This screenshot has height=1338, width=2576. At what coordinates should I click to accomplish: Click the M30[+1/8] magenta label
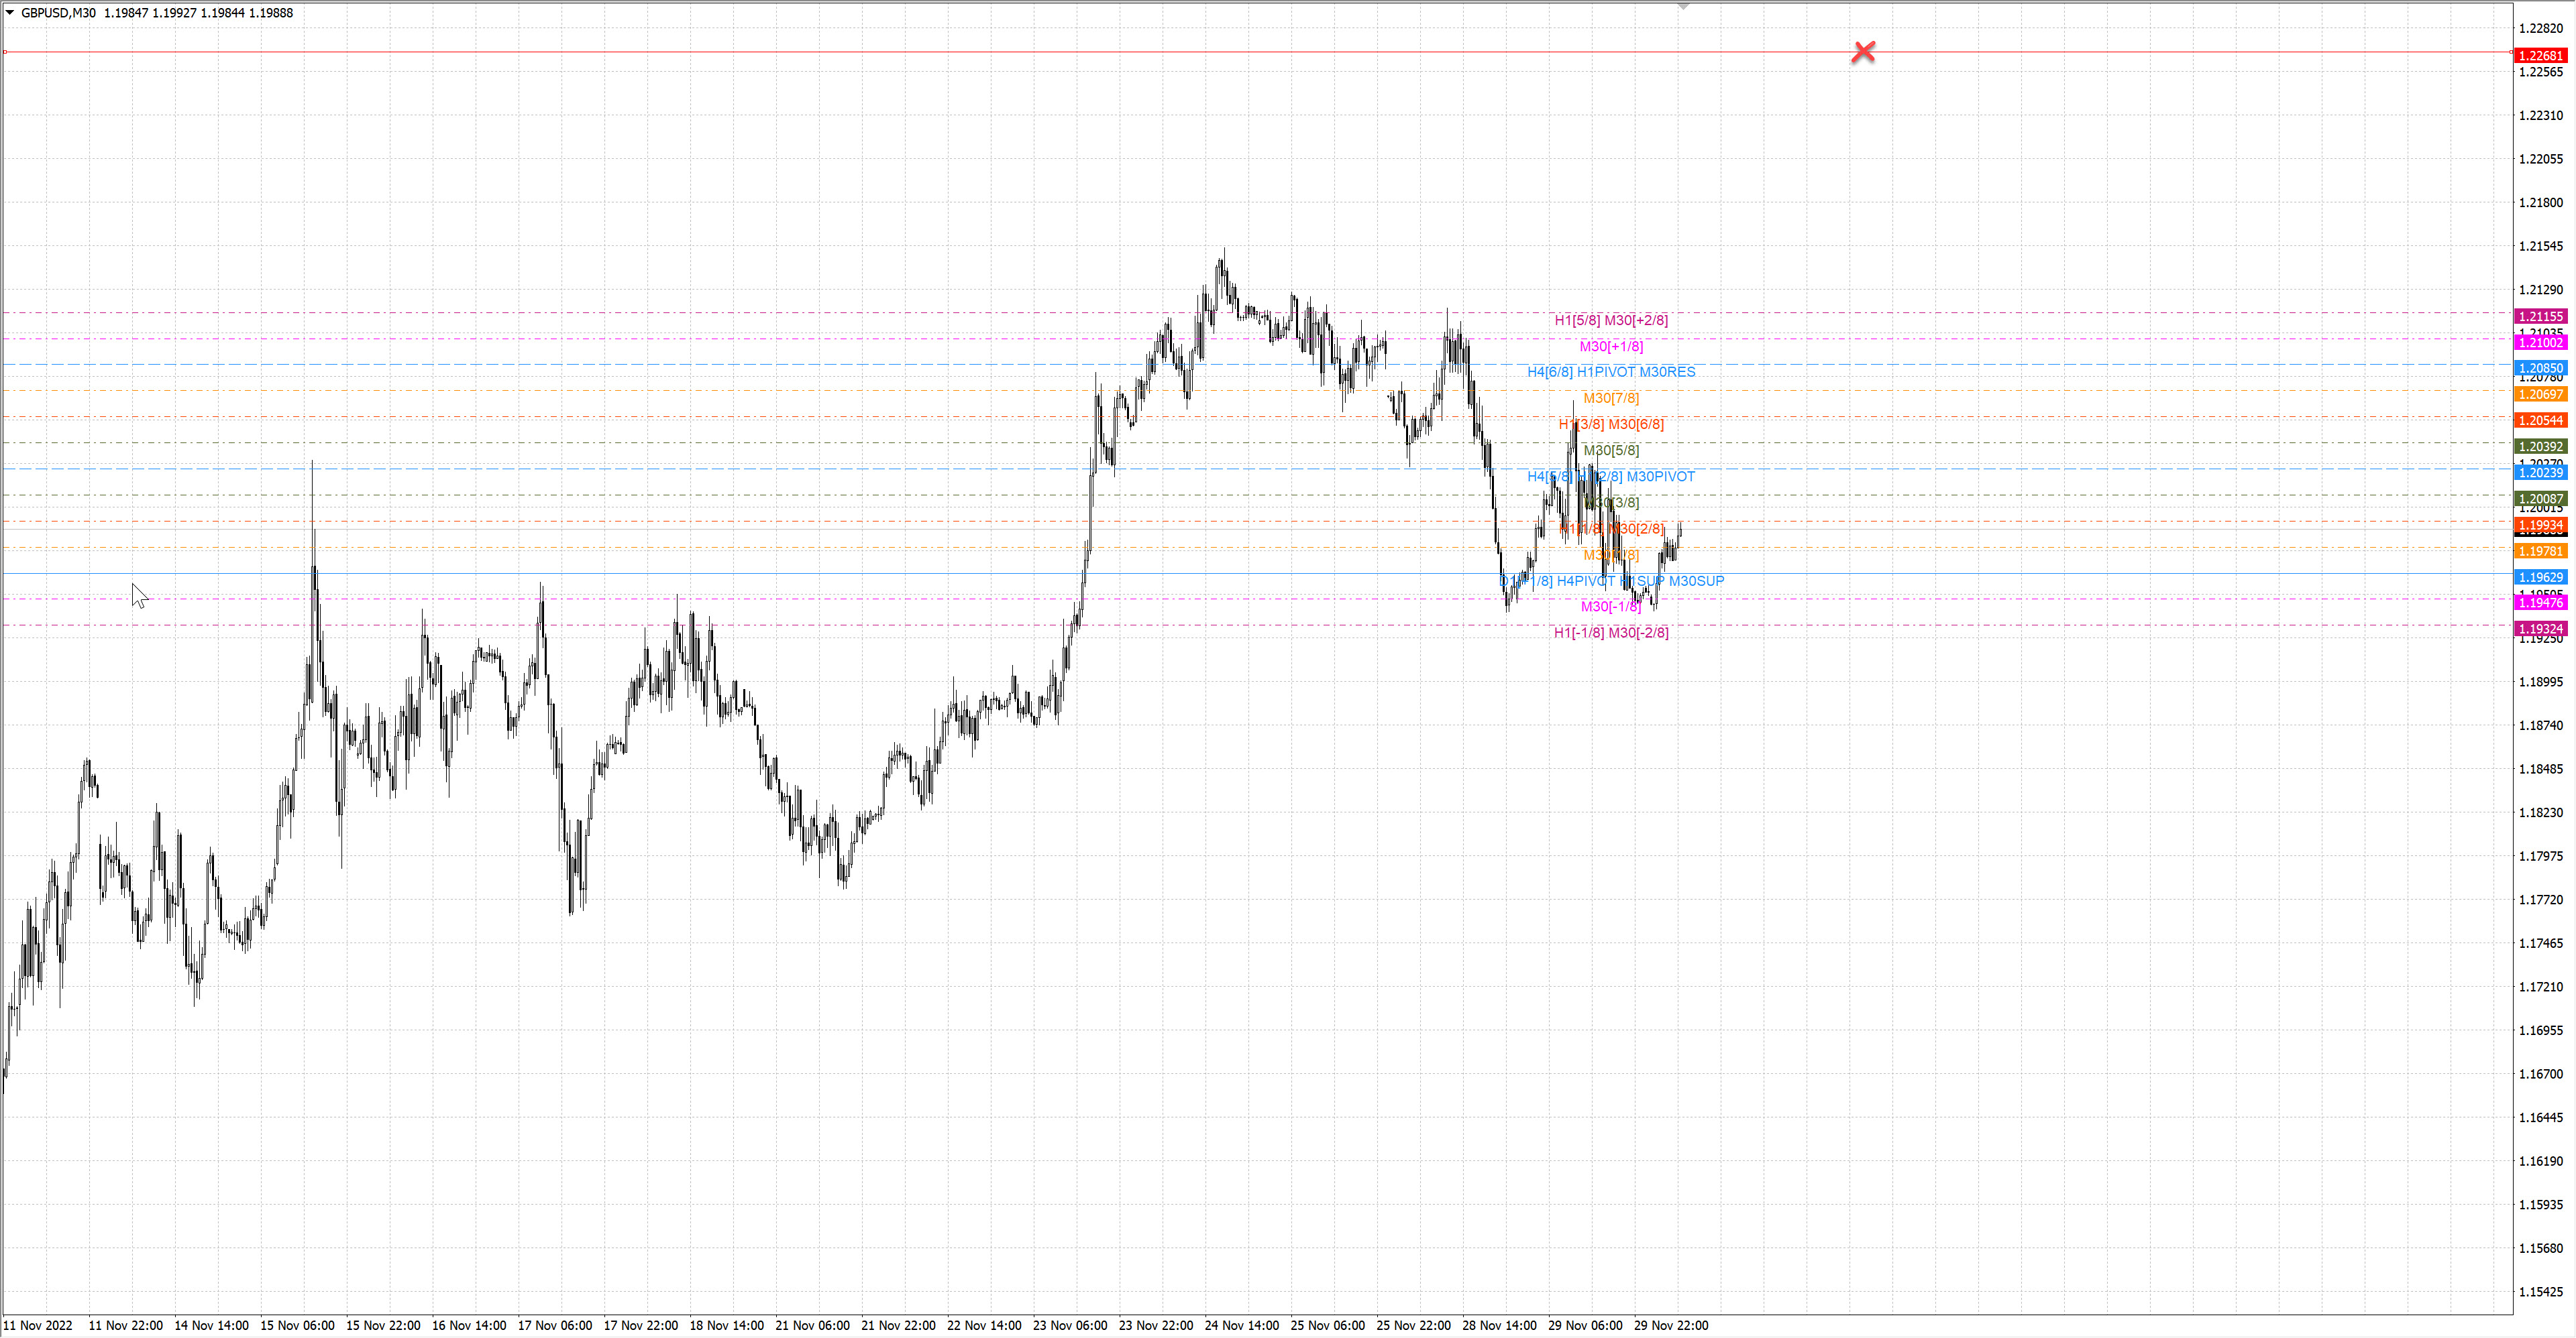1610,347
